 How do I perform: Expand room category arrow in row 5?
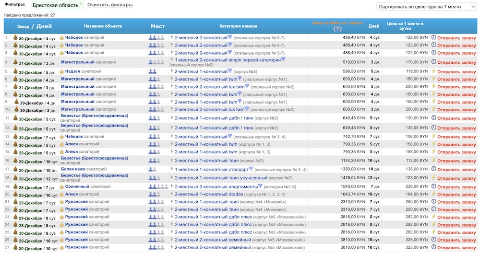click(x=172, y=71)
